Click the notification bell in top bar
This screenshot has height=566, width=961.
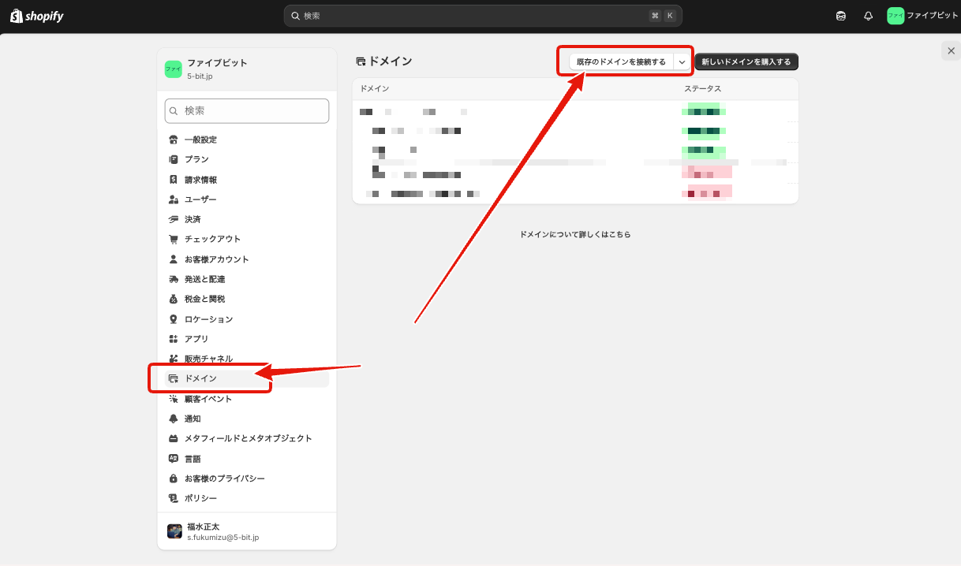[x=868, y=15]
